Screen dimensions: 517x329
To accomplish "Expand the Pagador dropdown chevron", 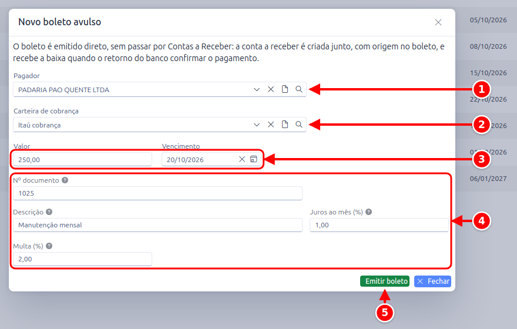I will point(257,89).
